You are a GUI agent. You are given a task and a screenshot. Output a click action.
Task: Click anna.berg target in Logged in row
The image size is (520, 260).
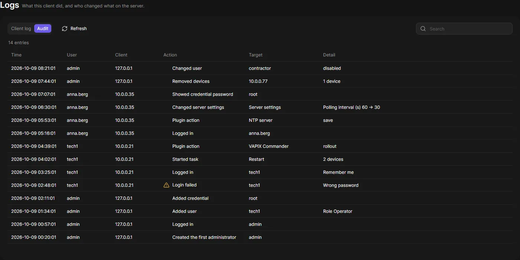259,133
